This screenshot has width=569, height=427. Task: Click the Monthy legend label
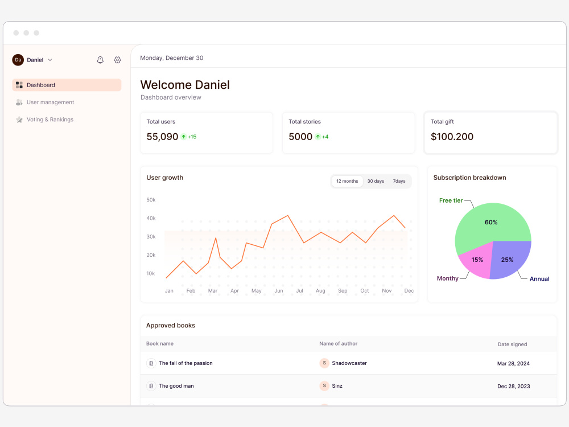(x=447, y=278)
